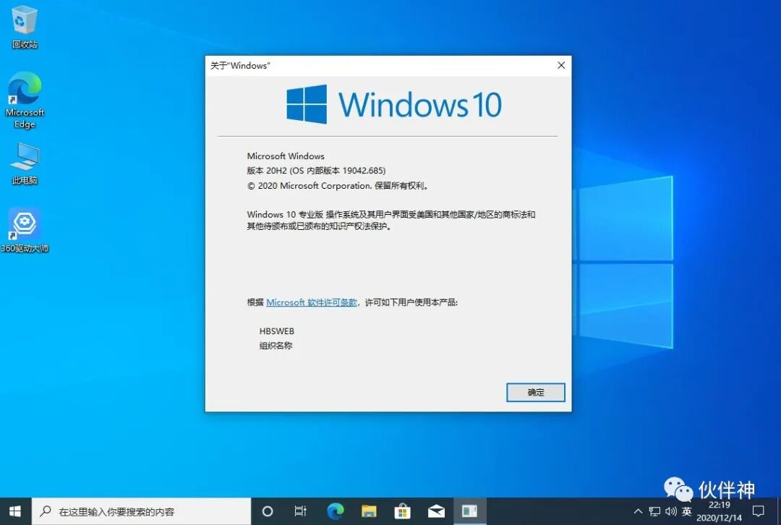This screenshot has height=525, width=781.
Task: Switch the 英 input method indicator
Action: tap(687, 511)
